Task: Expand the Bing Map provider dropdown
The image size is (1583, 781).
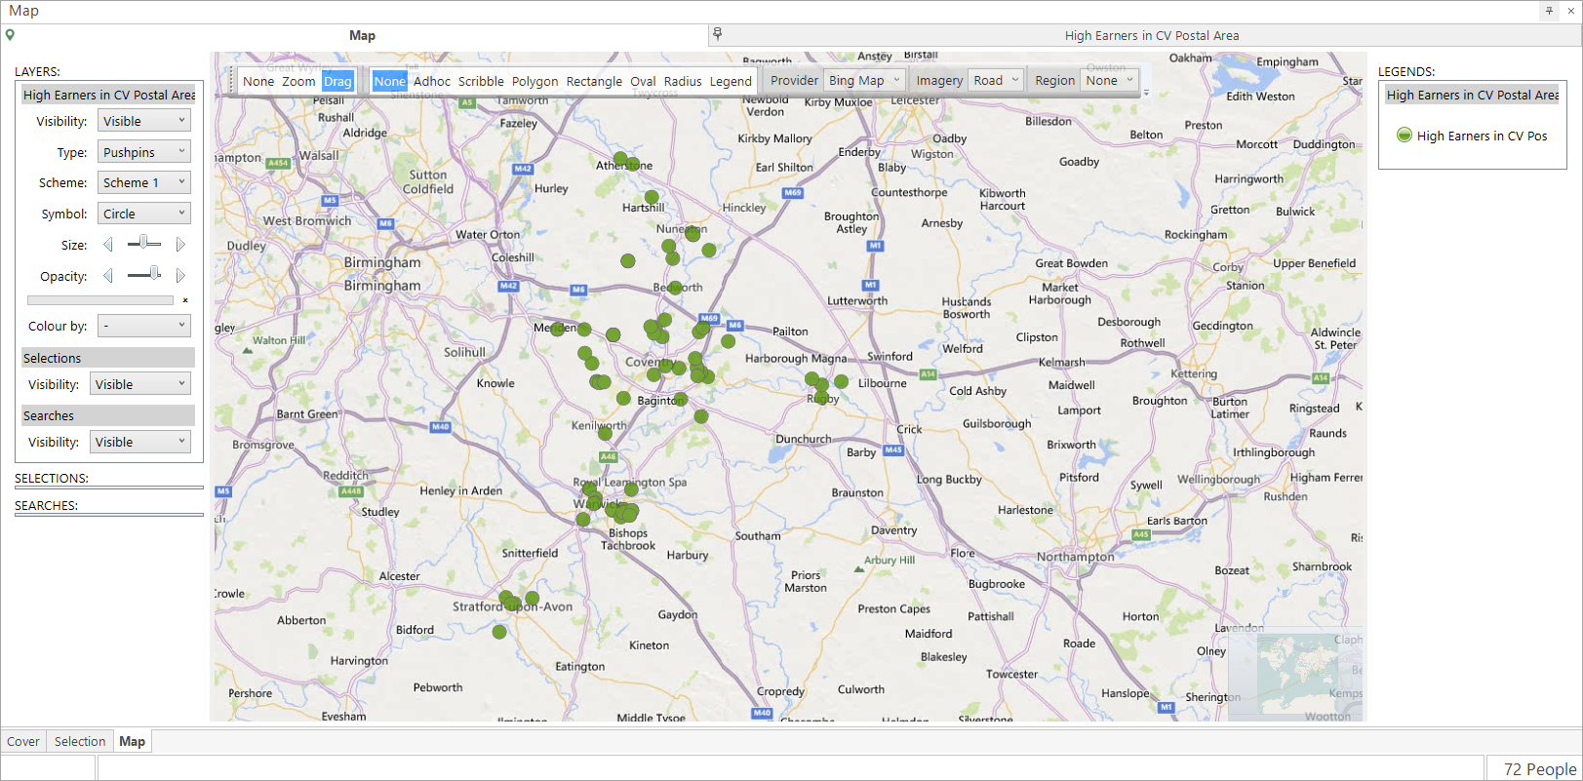Action: 865,80
